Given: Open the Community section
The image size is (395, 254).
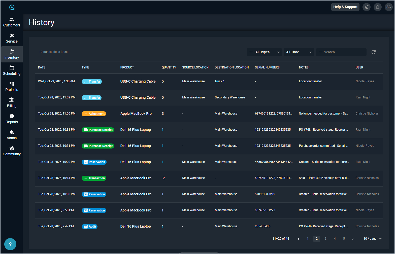Looking at the screenshot, I should click(x=12, y=151).
